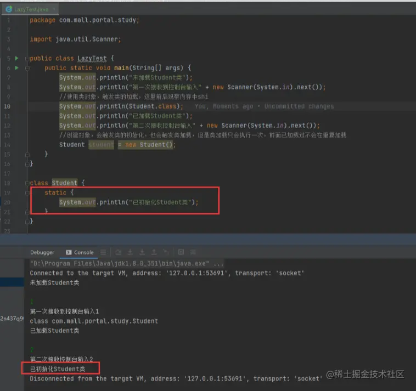This screenshot has height=391, width=416.
Task: Click the Run to Cursor debug icon
Action: coord(166,252)
